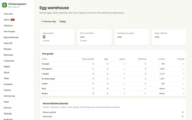Click the In stock column header
This screenshot has height=120, width=192.
pyautogui.click(x=161, y=59)
